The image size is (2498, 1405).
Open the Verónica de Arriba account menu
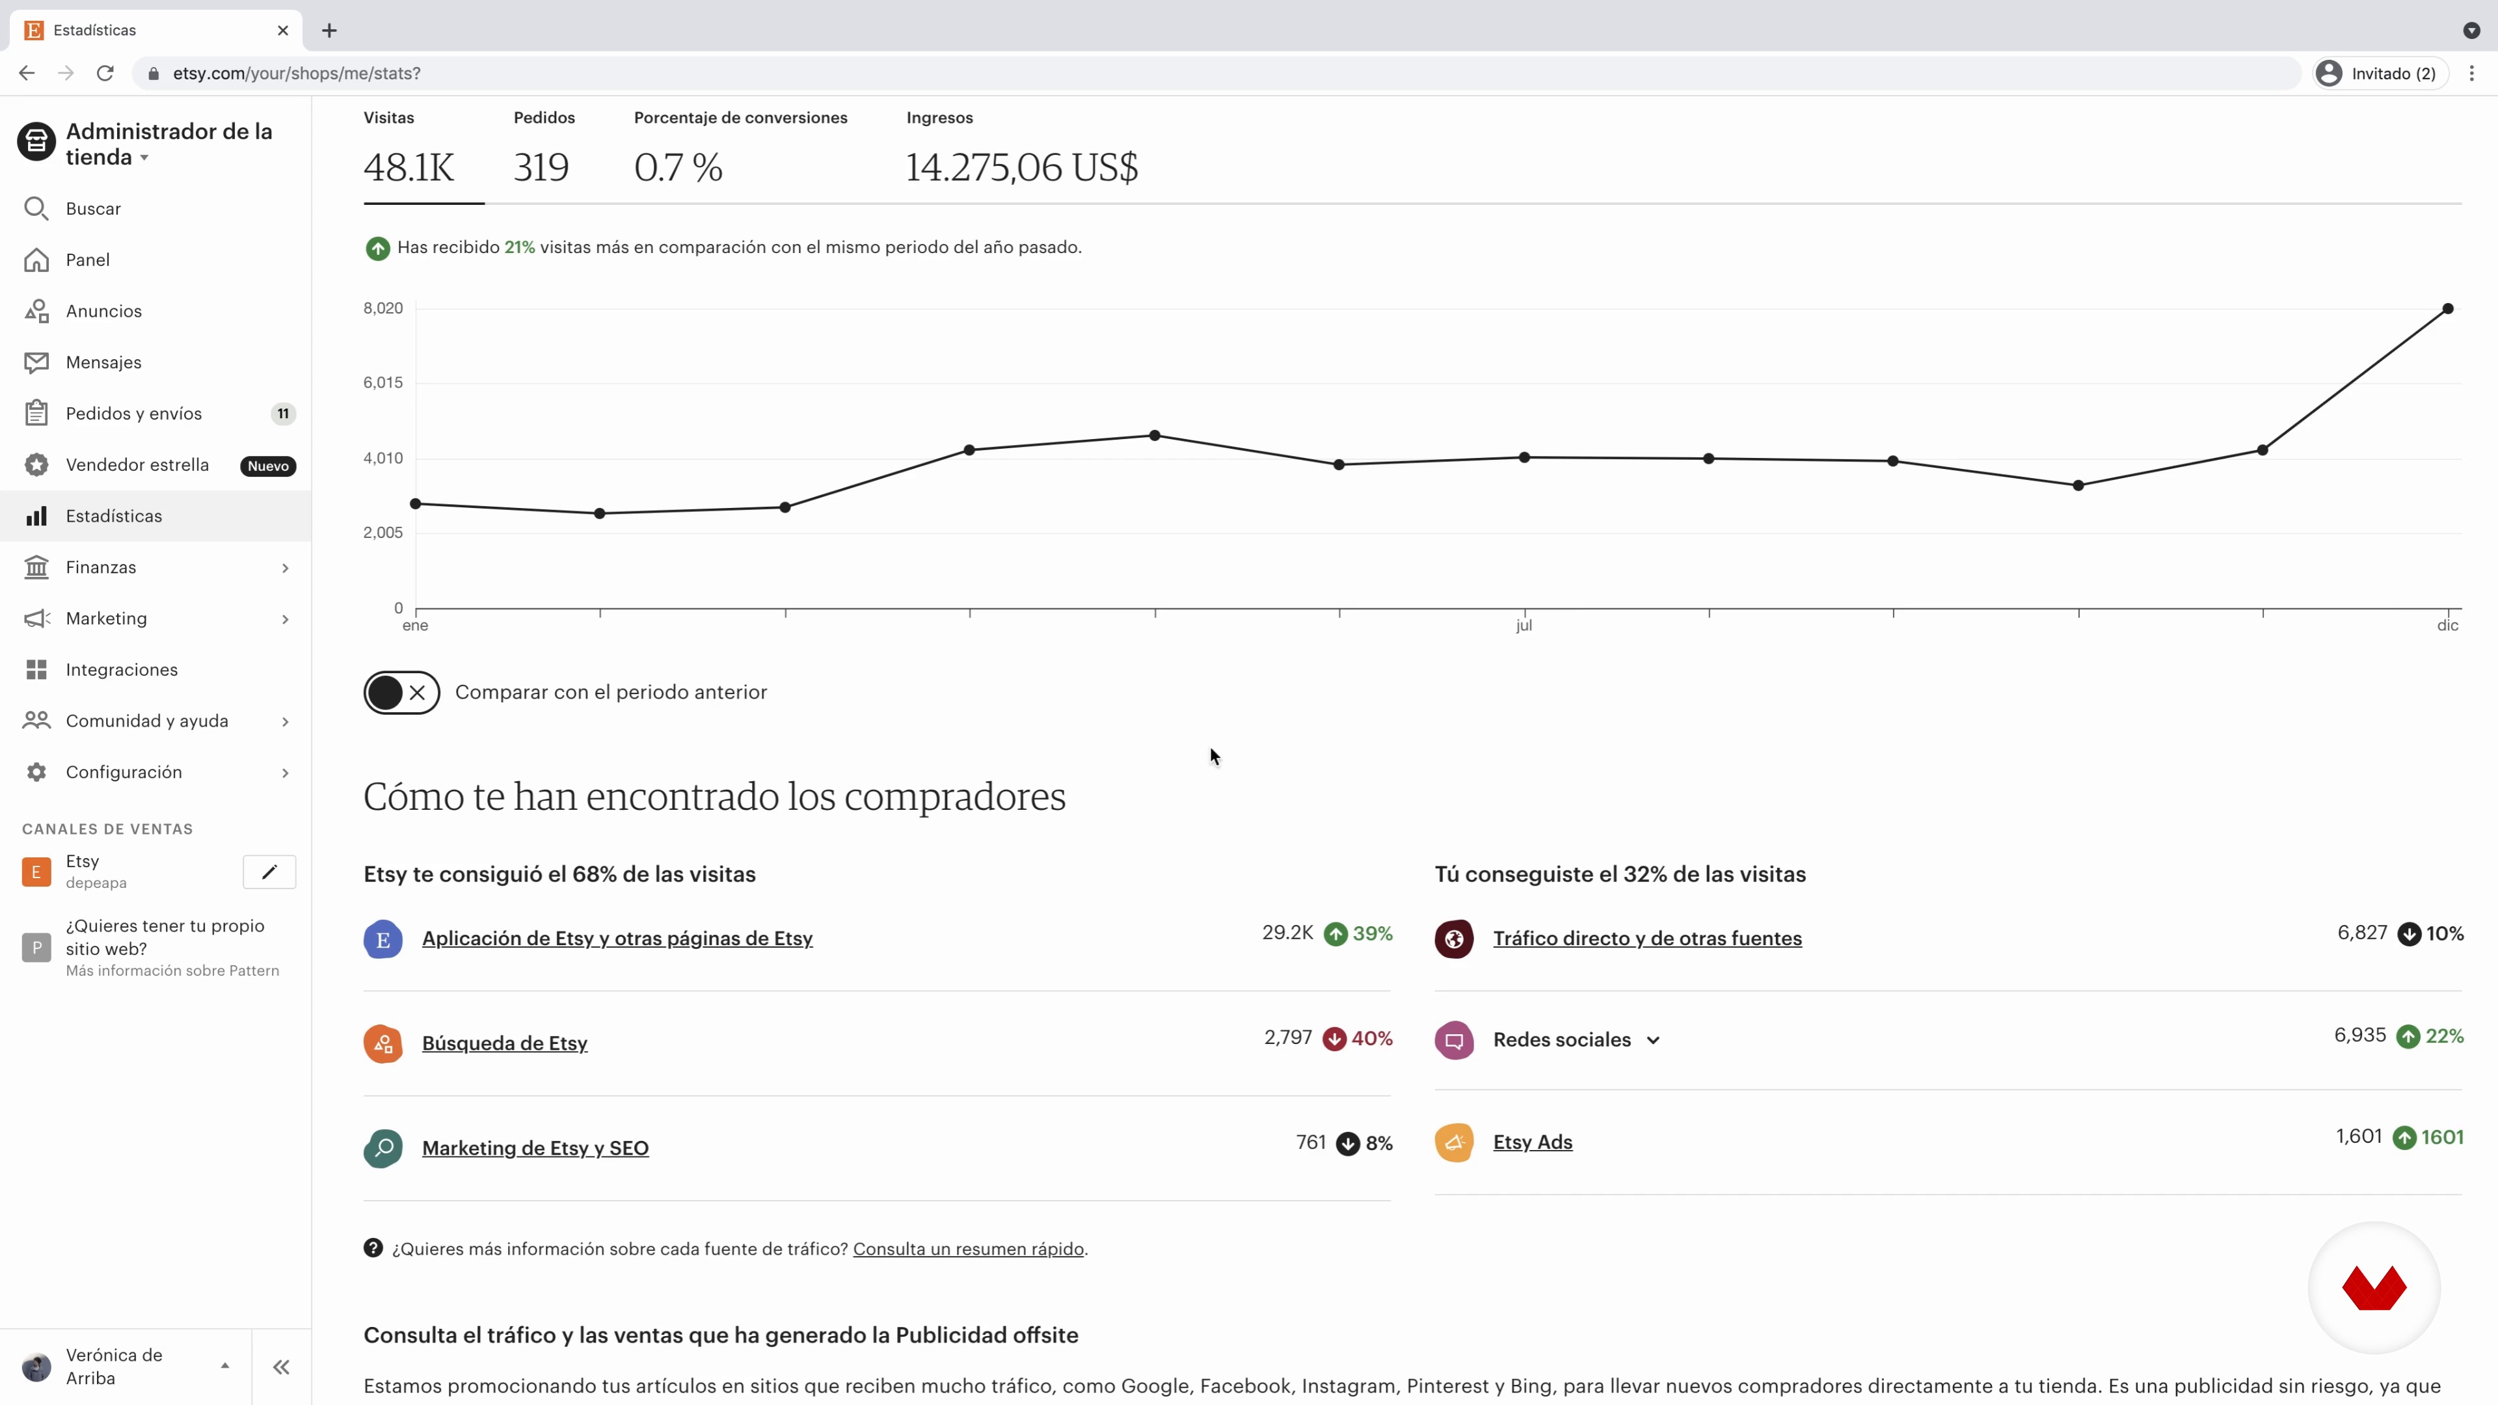126,1367
